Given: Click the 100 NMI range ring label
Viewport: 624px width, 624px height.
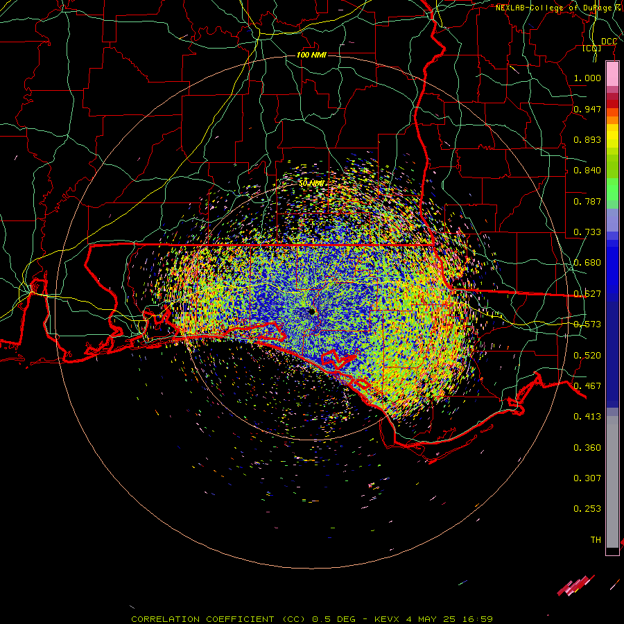Looking at the screenshot, I should (x=311, y=55).
